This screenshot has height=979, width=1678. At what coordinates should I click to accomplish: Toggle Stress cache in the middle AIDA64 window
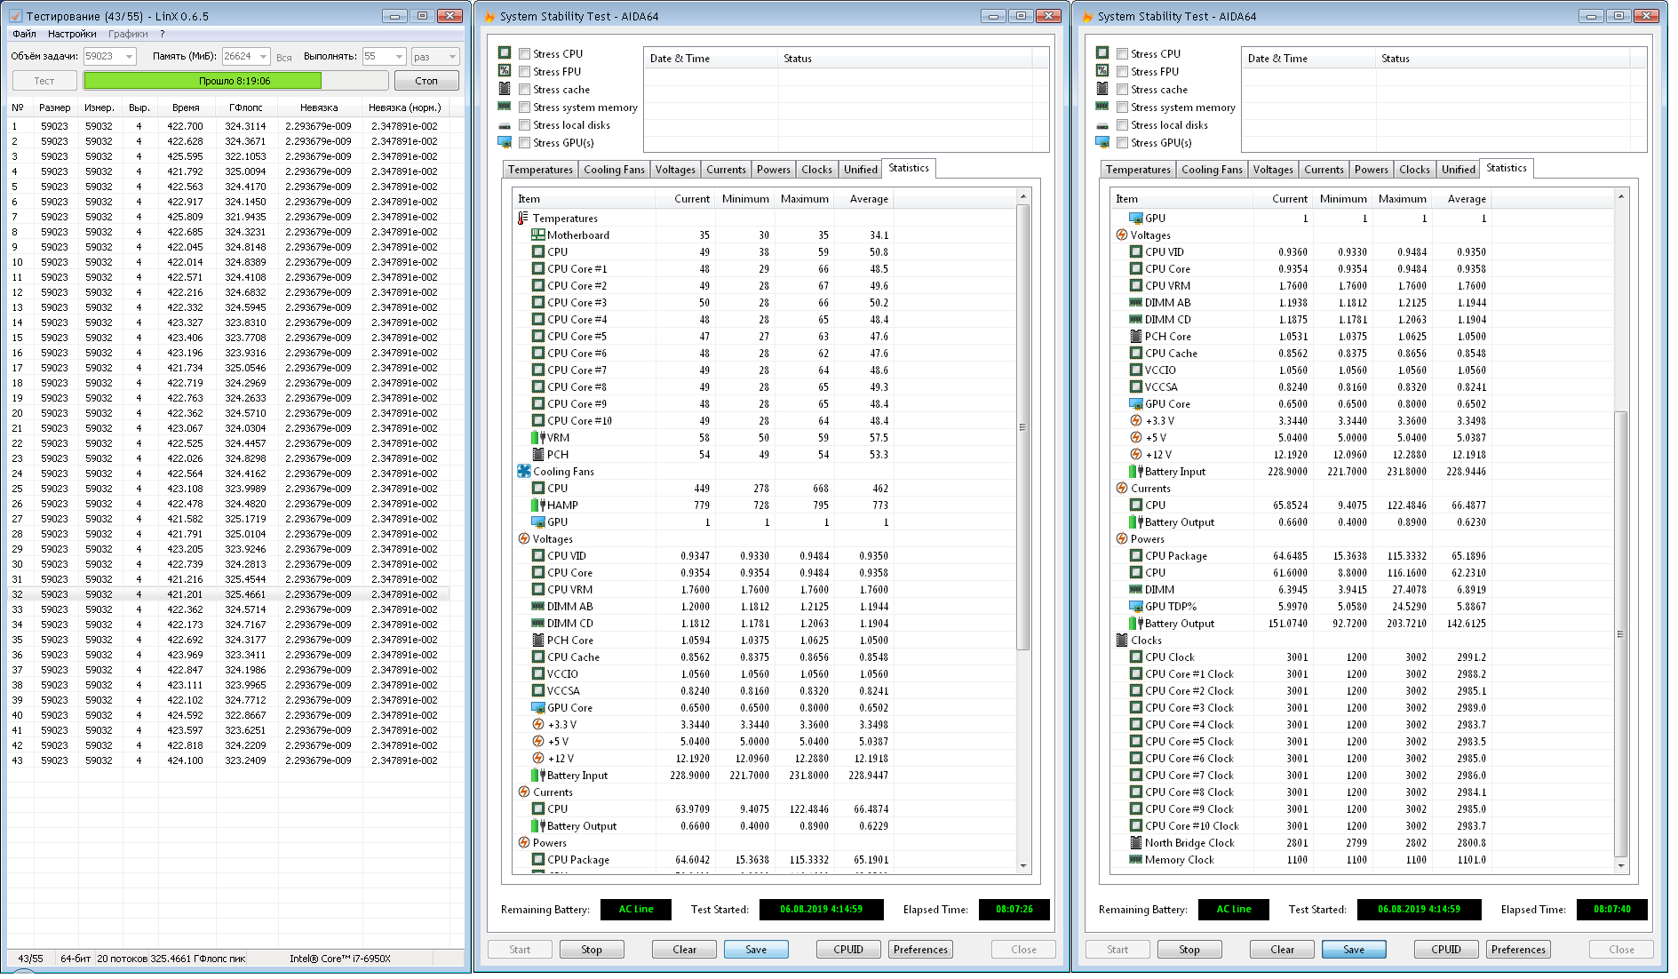point(525,90)
